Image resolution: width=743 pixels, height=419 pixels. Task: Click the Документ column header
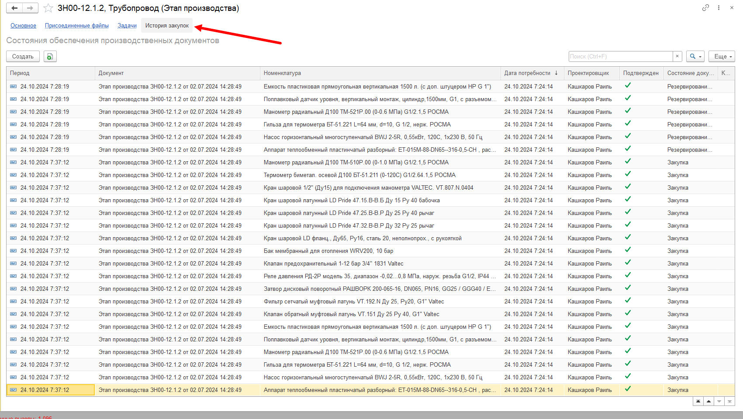pyautogui.click(x=177, y=73)
